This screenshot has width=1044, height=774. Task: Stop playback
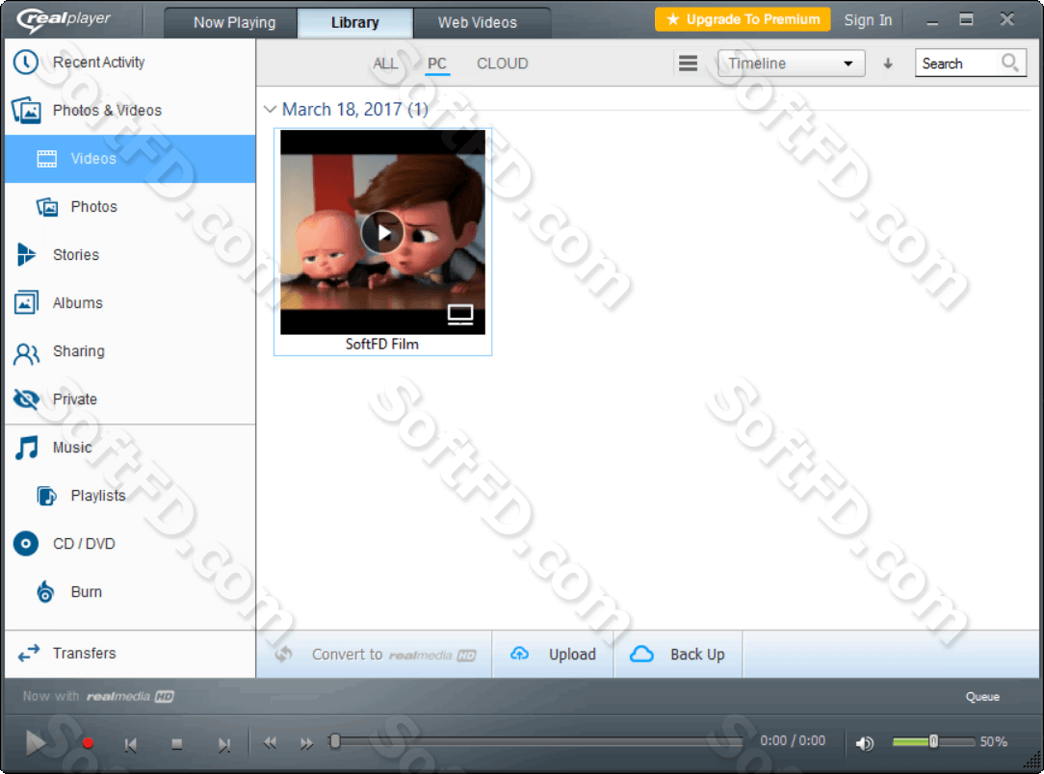click(176, 744)
